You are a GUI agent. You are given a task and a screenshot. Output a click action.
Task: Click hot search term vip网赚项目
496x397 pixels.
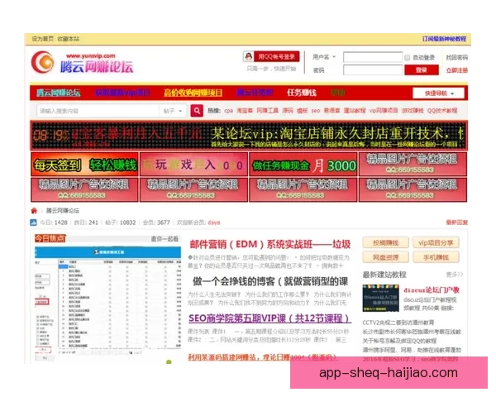384,111
